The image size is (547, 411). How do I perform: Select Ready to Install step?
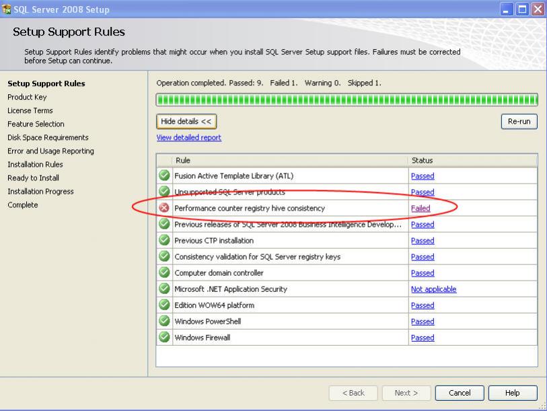[33, 178]
